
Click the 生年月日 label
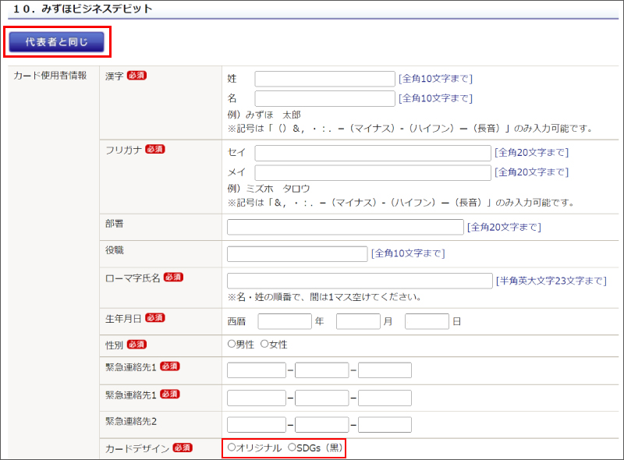tap(123, 319)
